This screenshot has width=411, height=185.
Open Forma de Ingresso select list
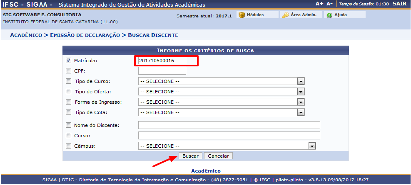tap(222, 102)
